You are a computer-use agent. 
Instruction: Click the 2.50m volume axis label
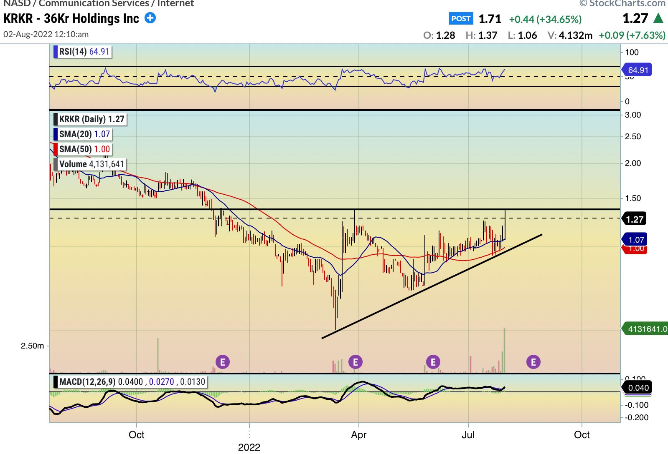[x=33, y=346]
